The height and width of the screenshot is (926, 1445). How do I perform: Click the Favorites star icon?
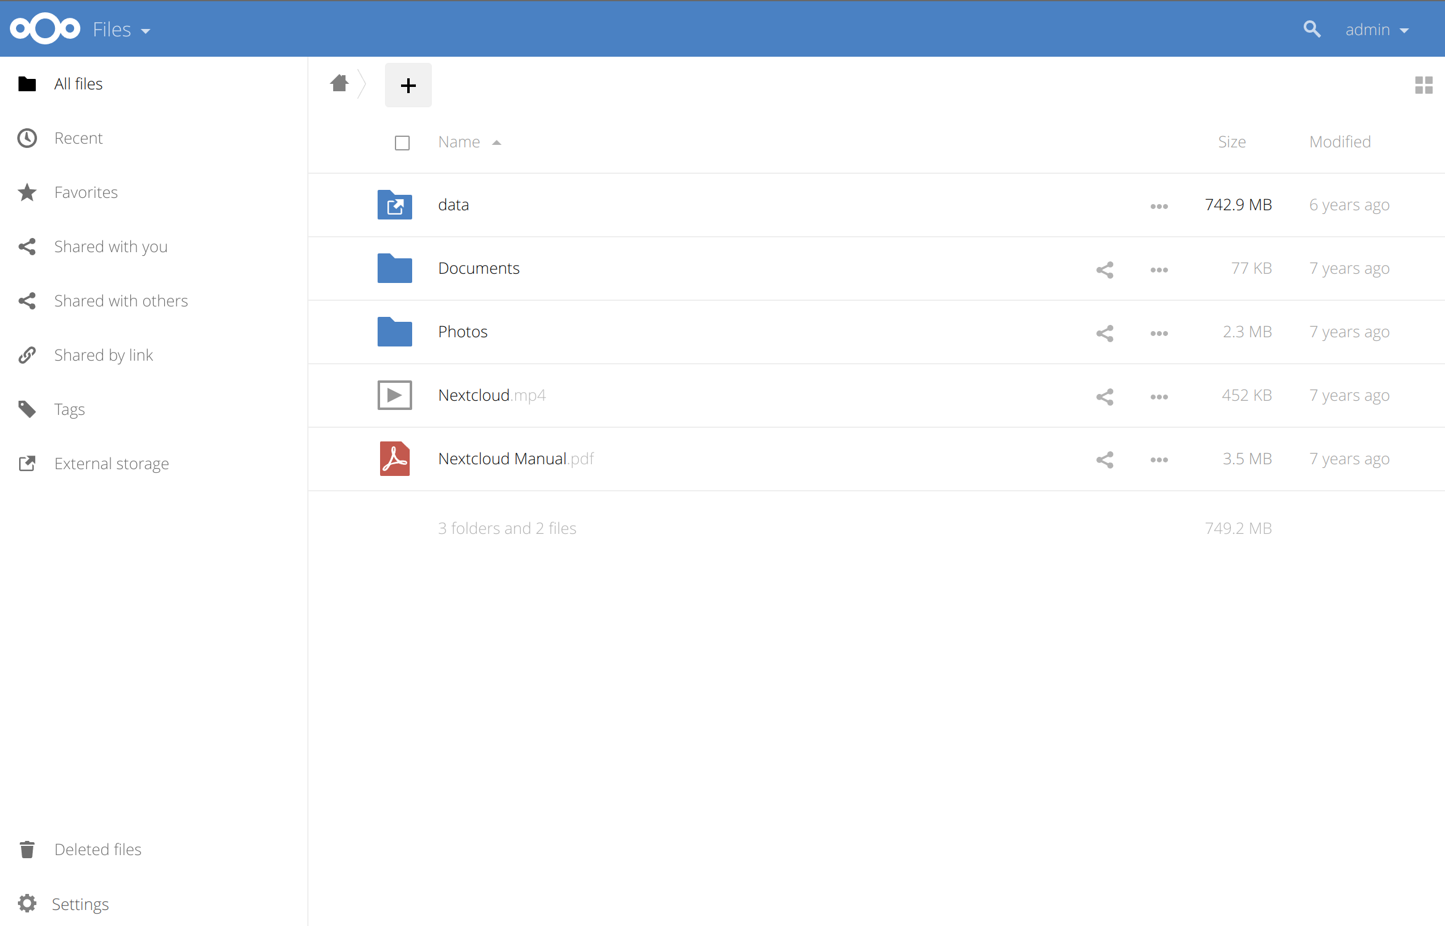27,192
